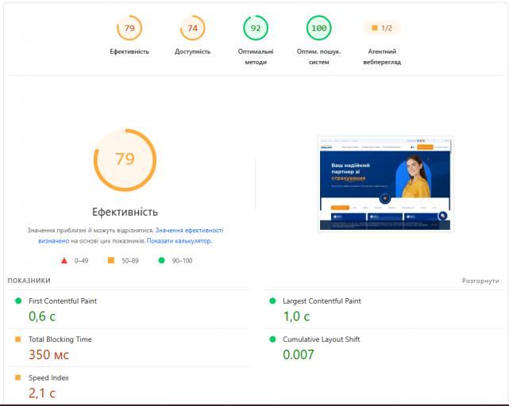Click the small Ефективність label under gauge 79
This screenshot has width=509, height=406.
click(x=129, y=52)
